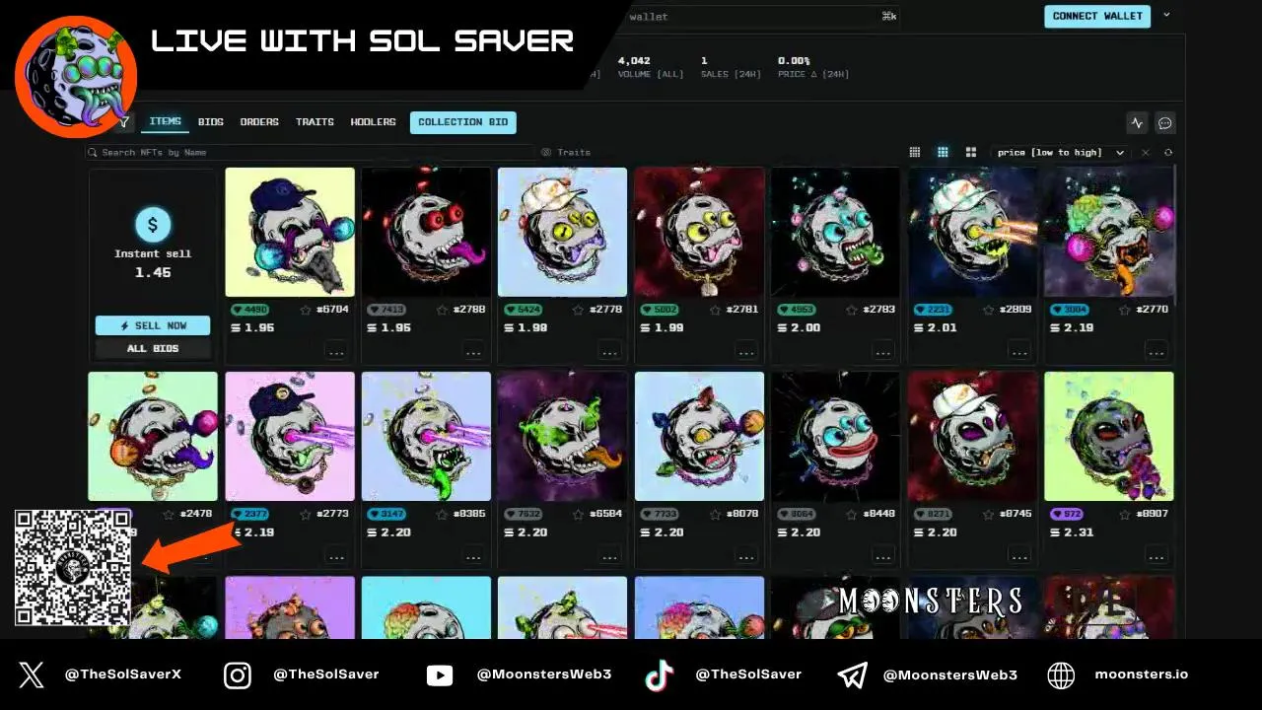Switch to the small dense grid view
Viewport: 1262px width, 710px height.
pos(915,153)
